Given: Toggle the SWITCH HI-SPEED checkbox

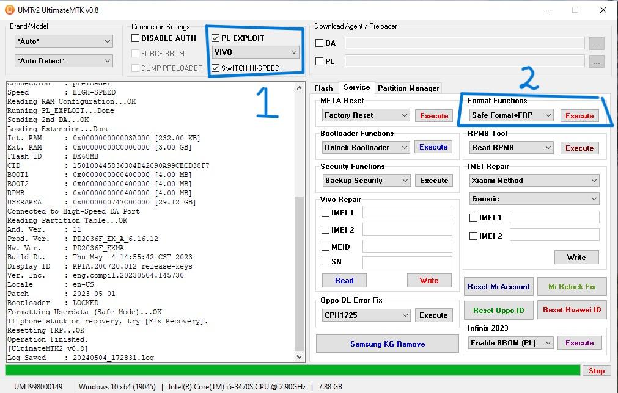Looking at the screenshot, I should coord(216,68).
